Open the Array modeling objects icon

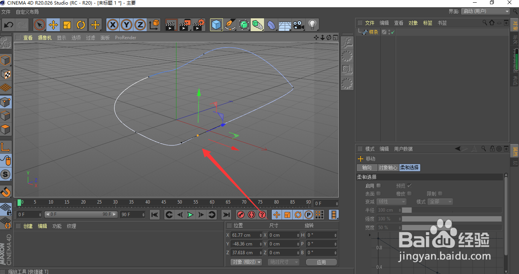(x=258, y=25)
